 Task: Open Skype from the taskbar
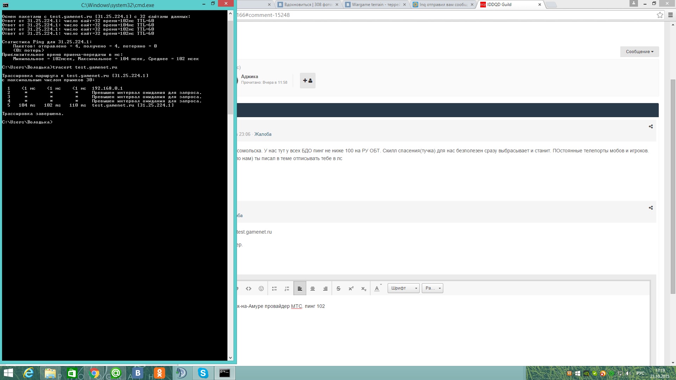[x=203, y=373]
